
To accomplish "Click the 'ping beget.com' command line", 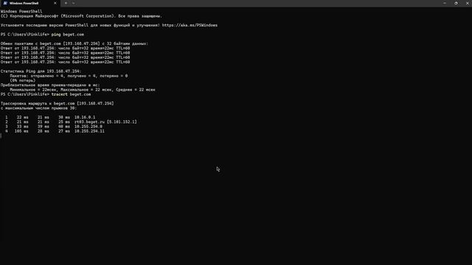I will [42, 35].
